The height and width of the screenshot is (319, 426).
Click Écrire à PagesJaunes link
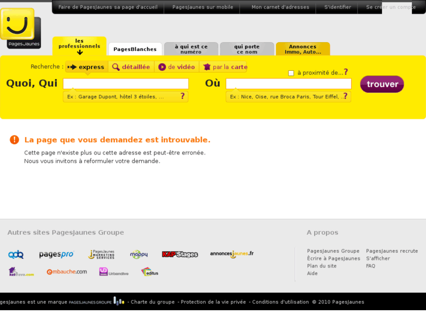[x=333, y=259]
